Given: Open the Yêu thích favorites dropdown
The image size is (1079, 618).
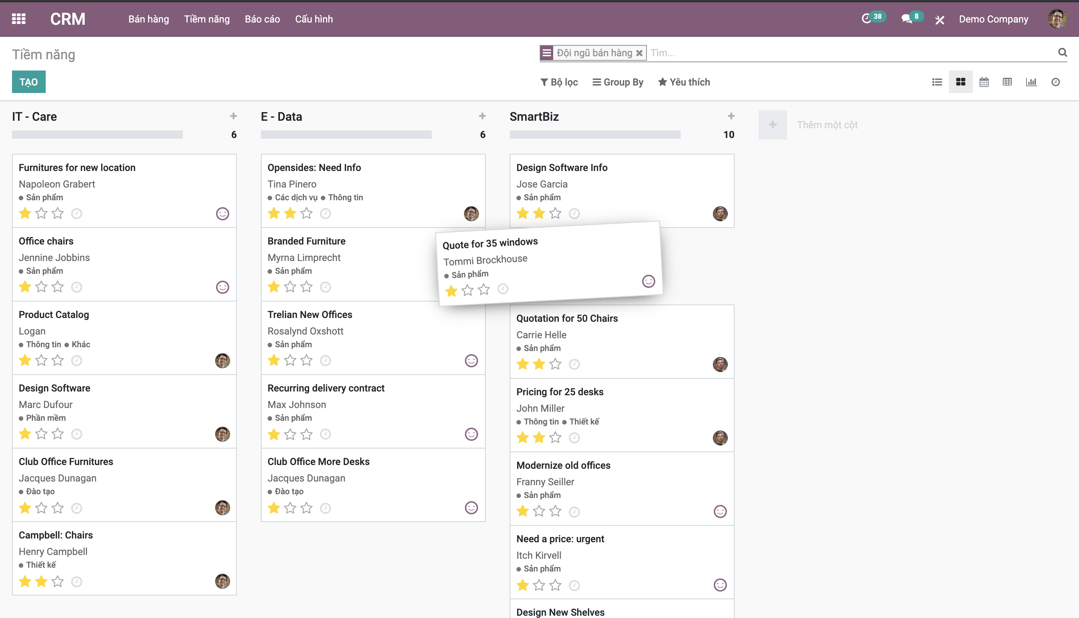Looking at the screenshot, I should [684, 82].
